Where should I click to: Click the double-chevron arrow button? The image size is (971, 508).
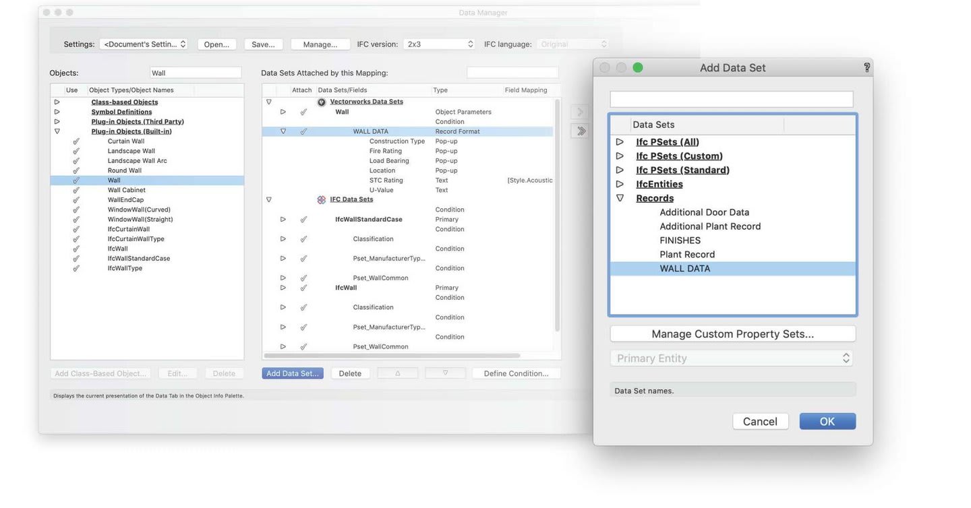(x=580, y=131)
